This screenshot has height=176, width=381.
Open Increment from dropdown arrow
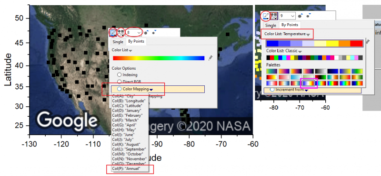(x=306, y=90)
